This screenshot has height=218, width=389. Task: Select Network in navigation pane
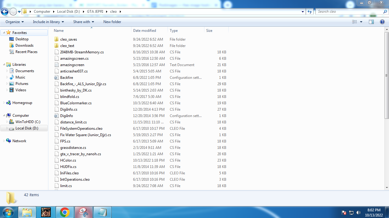coord(19,141)
